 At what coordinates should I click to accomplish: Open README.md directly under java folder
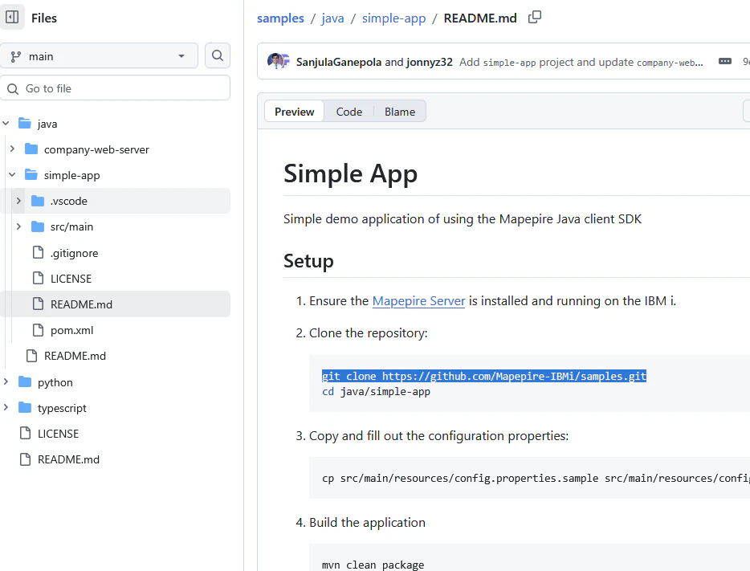(x=75, y=356)
